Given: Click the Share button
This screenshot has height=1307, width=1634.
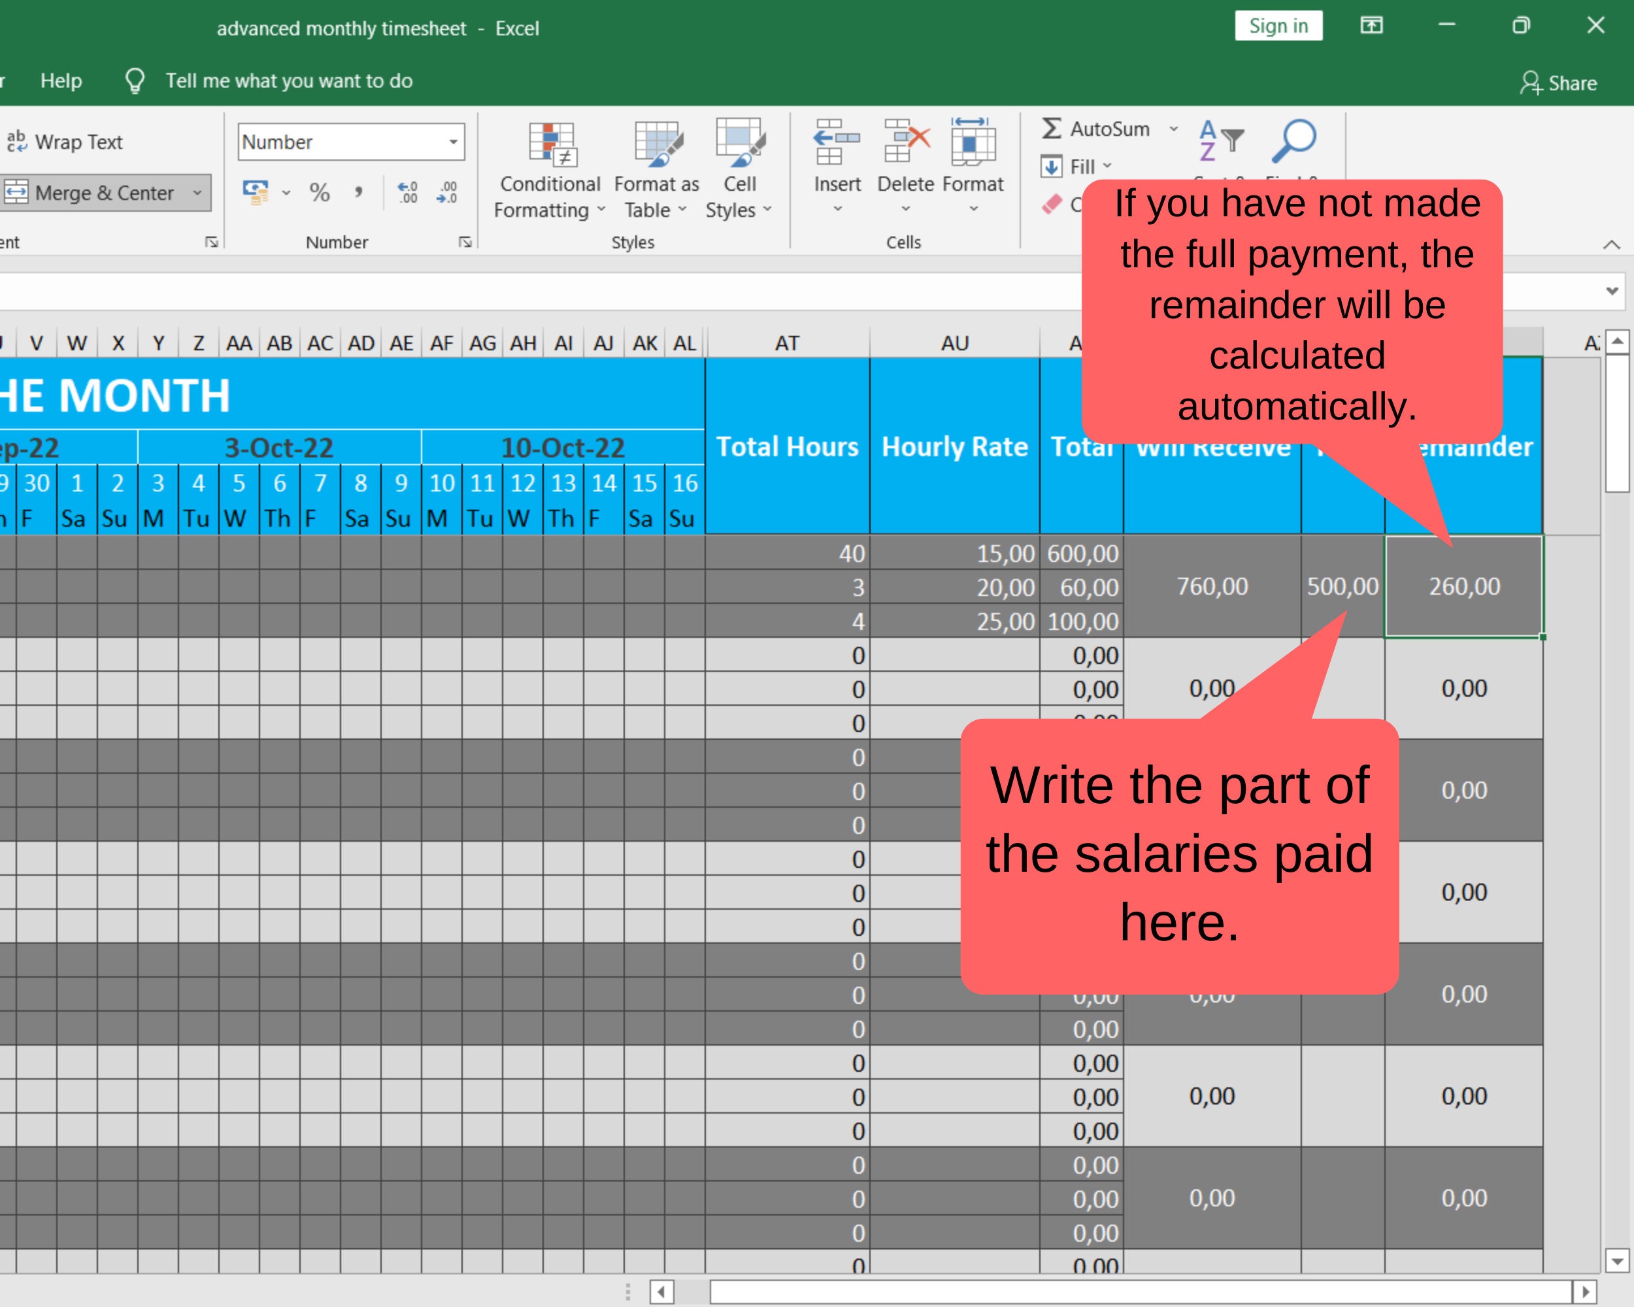Looking at the screenshot, I should point(1559,82).
